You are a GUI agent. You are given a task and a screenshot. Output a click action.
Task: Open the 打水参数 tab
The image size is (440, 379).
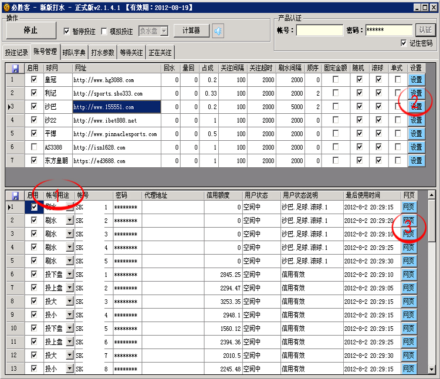[x=103, y=52]
